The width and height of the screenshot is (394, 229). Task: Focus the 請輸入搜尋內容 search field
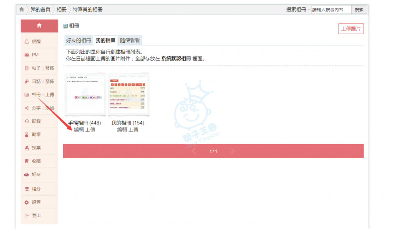331,10
